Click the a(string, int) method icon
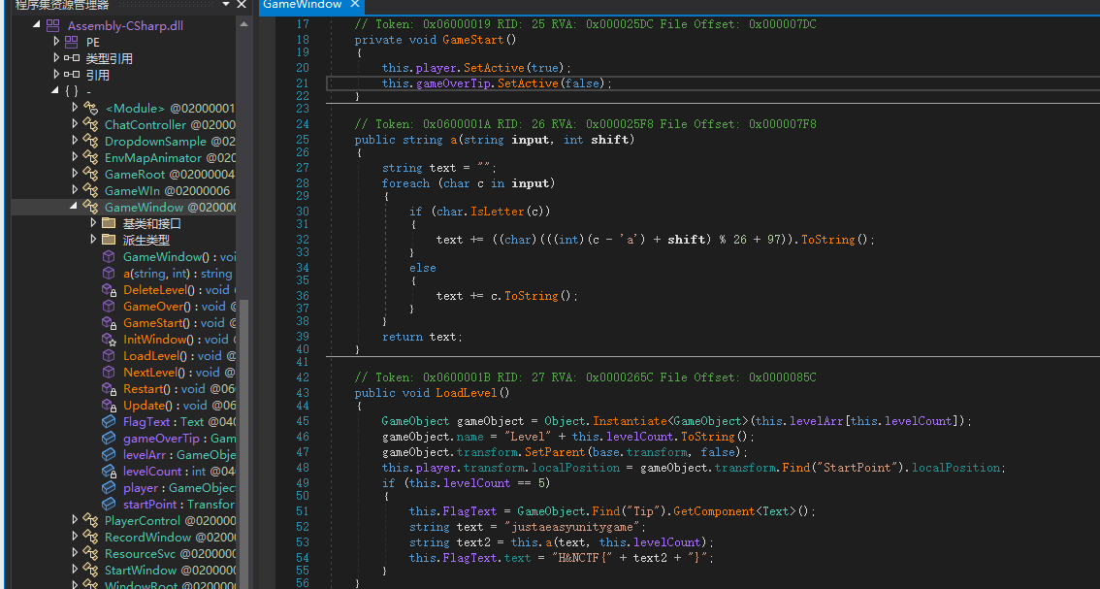This screenshot has width=1100, height=589. (x=109, y=273)
